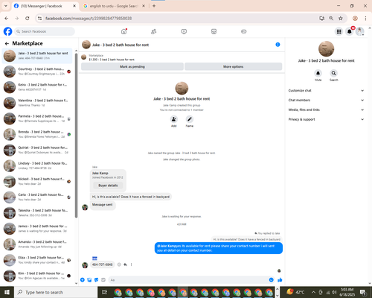Open the Friends icon in top navigation
Viewport: 372px width, 298px height.
(x=154, y=31)
